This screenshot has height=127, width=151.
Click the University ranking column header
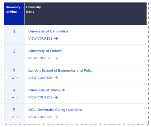[x=14, y=14]
